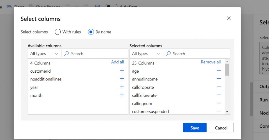
Task: Remove the age column with minus icon
Action: (x=219, y=71)
